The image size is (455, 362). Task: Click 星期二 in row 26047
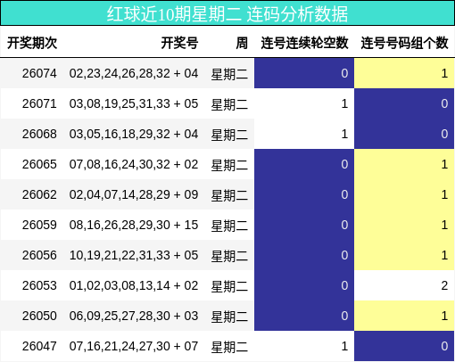click(229, 347)
